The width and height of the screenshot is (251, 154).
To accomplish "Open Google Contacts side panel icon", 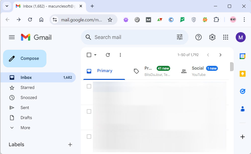I will (x=242, y=109).
